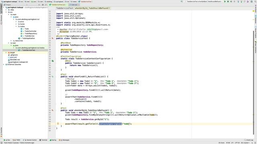The image size is (257, 144).
Task: Click the Project tool window side tab
Action: [1, 8]
